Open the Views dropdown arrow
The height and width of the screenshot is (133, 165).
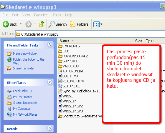[101, 24]
